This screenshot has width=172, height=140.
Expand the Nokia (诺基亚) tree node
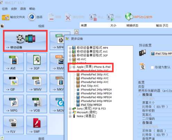click(x=70, y=116)
